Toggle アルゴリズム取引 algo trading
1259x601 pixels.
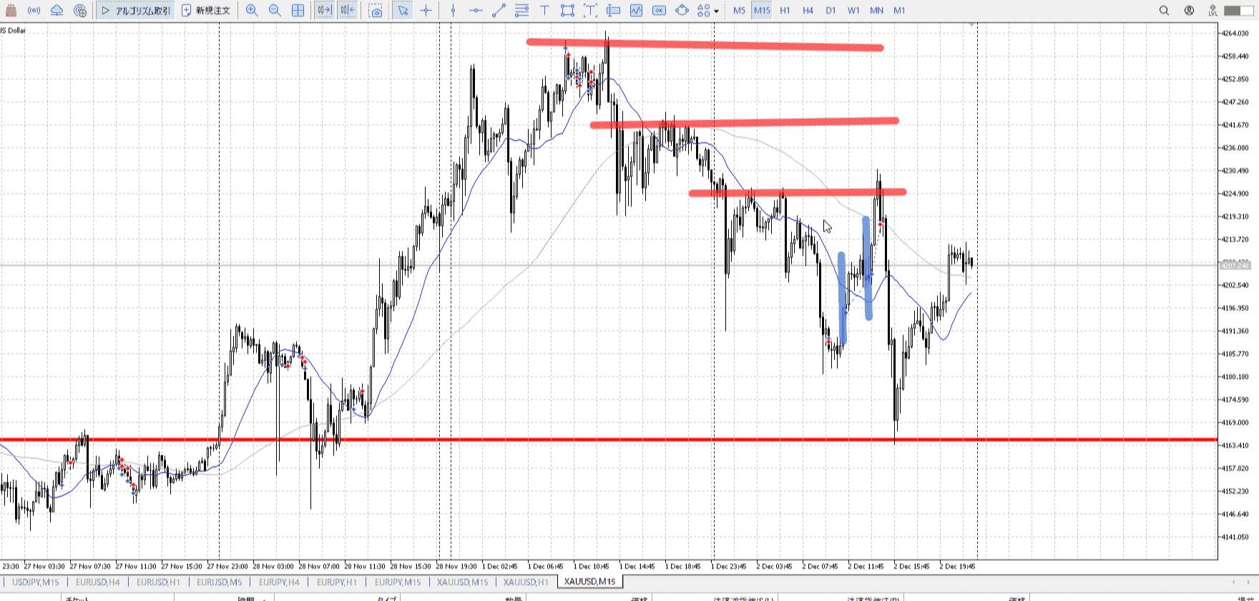(136, 11)
